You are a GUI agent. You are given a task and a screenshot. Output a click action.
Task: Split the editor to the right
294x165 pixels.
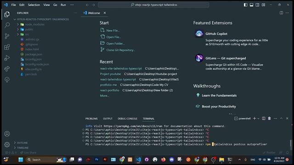(281, 13)
